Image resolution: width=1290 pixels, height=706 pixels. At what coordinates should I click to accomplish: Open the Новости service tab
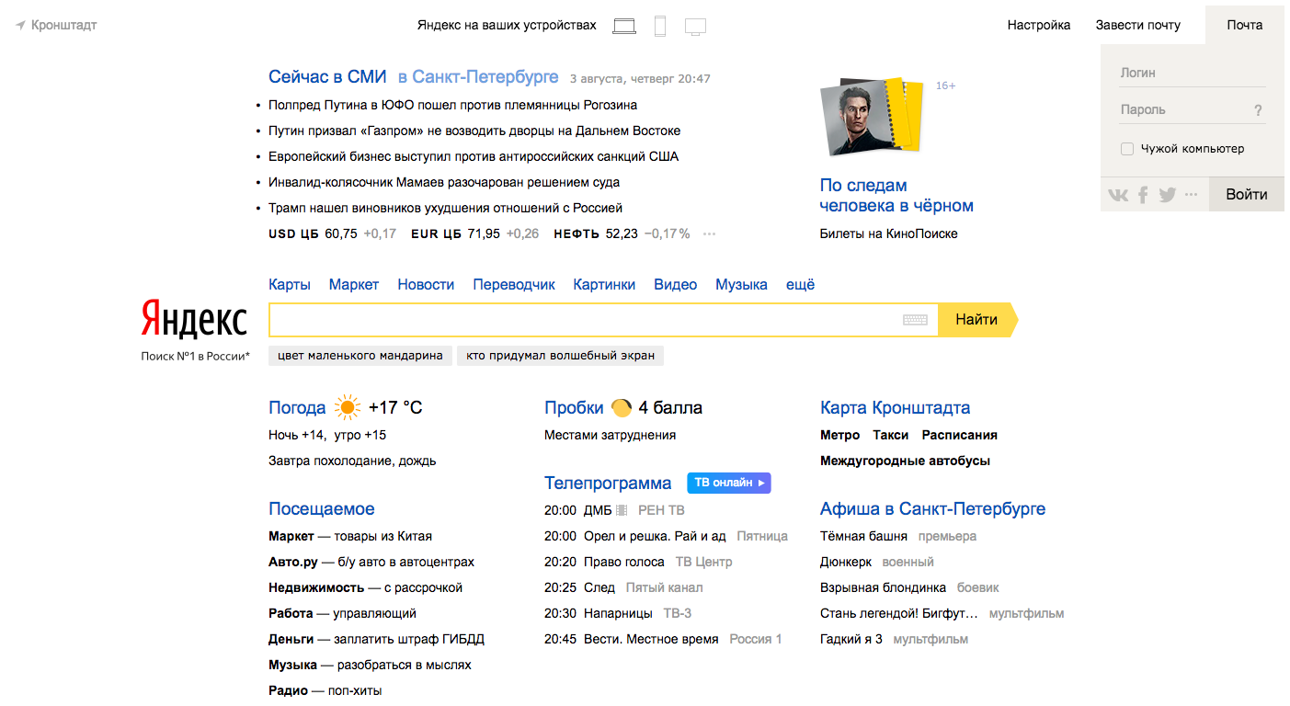pyautogui.click(x=426, y=284)
